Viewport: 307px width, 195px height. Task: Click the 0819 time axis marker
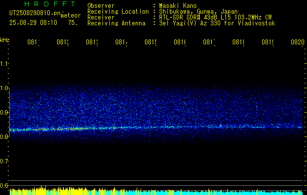click(268, 42)
